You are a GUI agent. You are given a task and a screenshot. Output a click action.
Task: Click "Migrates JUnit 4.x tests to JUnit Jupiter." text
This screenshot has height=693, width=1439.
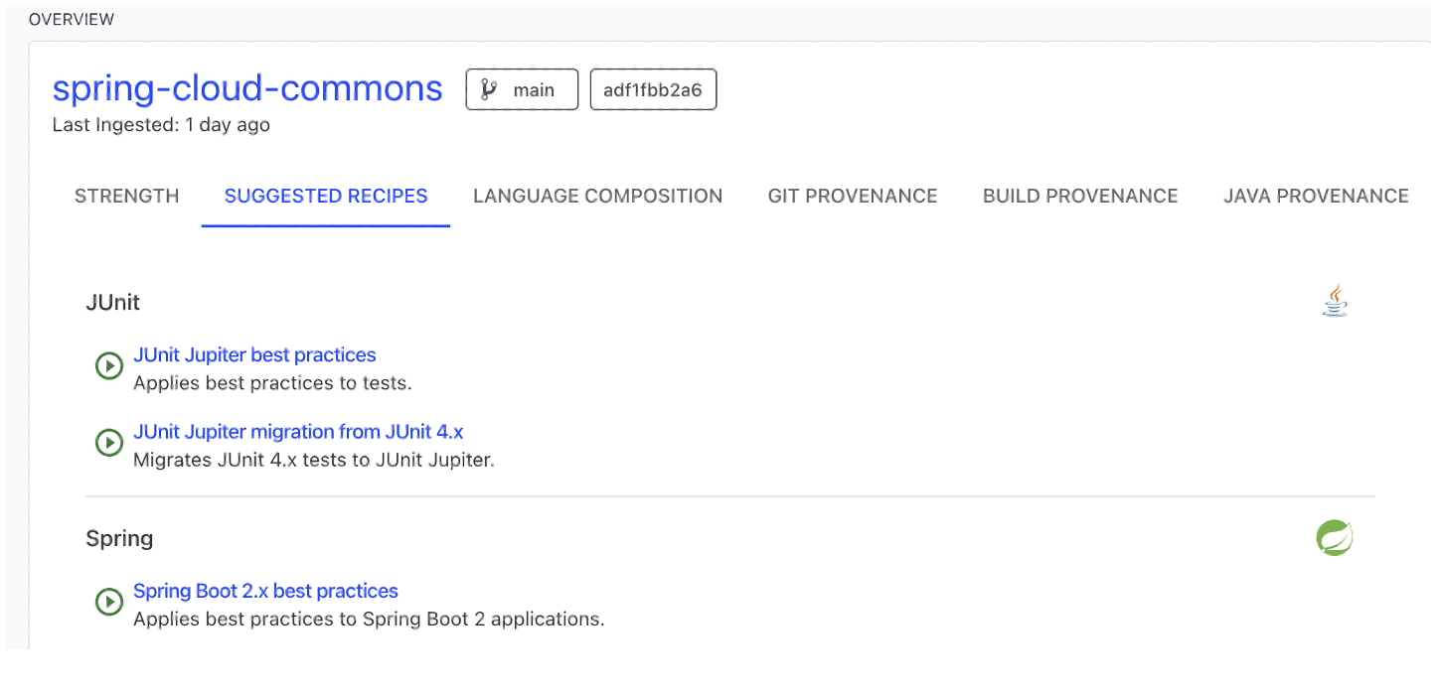(314, 460)
